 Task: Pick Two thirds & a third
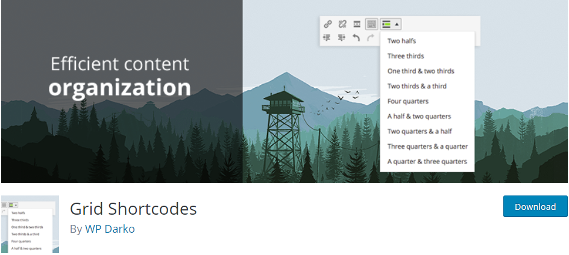pos(417,86)
